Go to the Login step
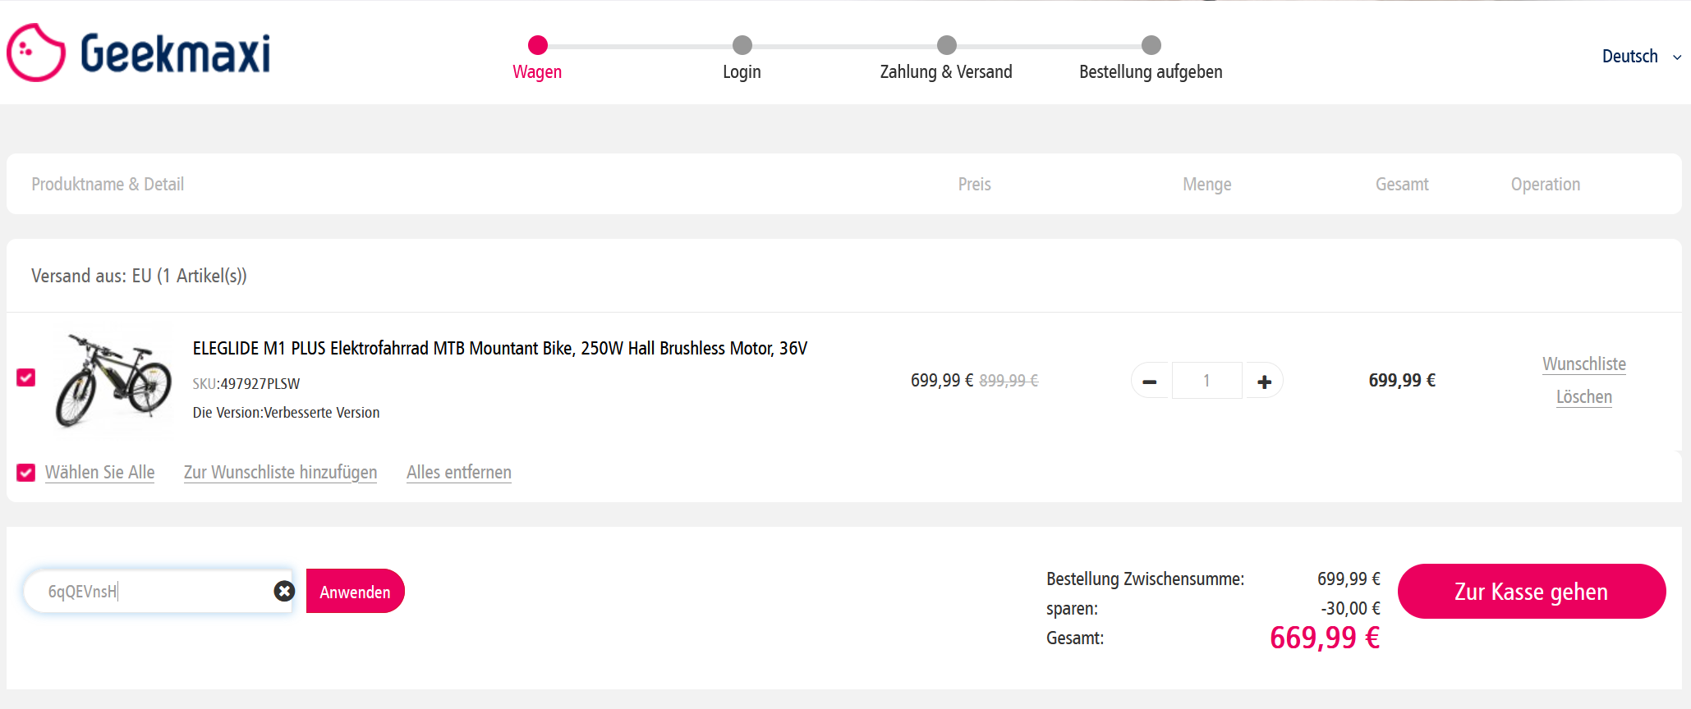 [742, 57]
